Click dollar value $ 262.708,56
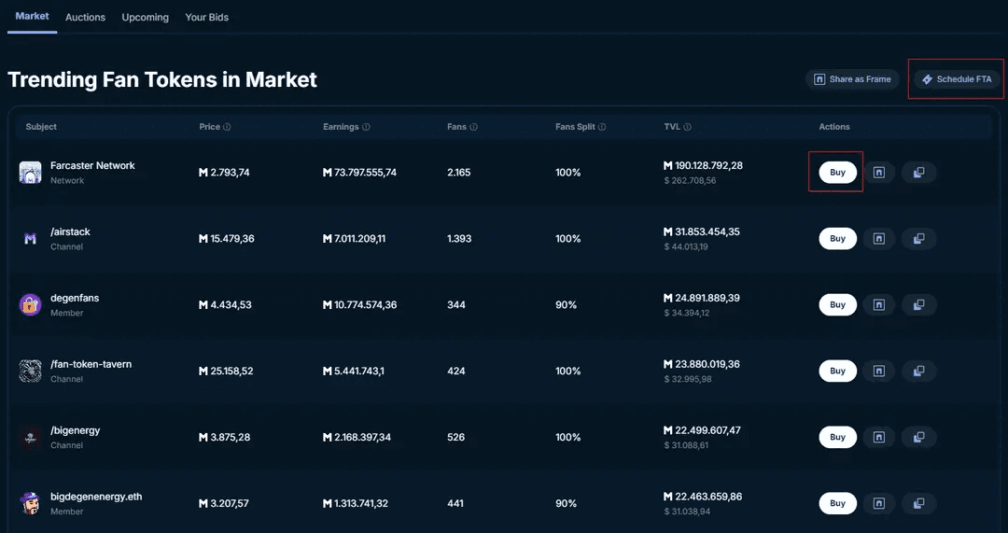 coord(690,181)
